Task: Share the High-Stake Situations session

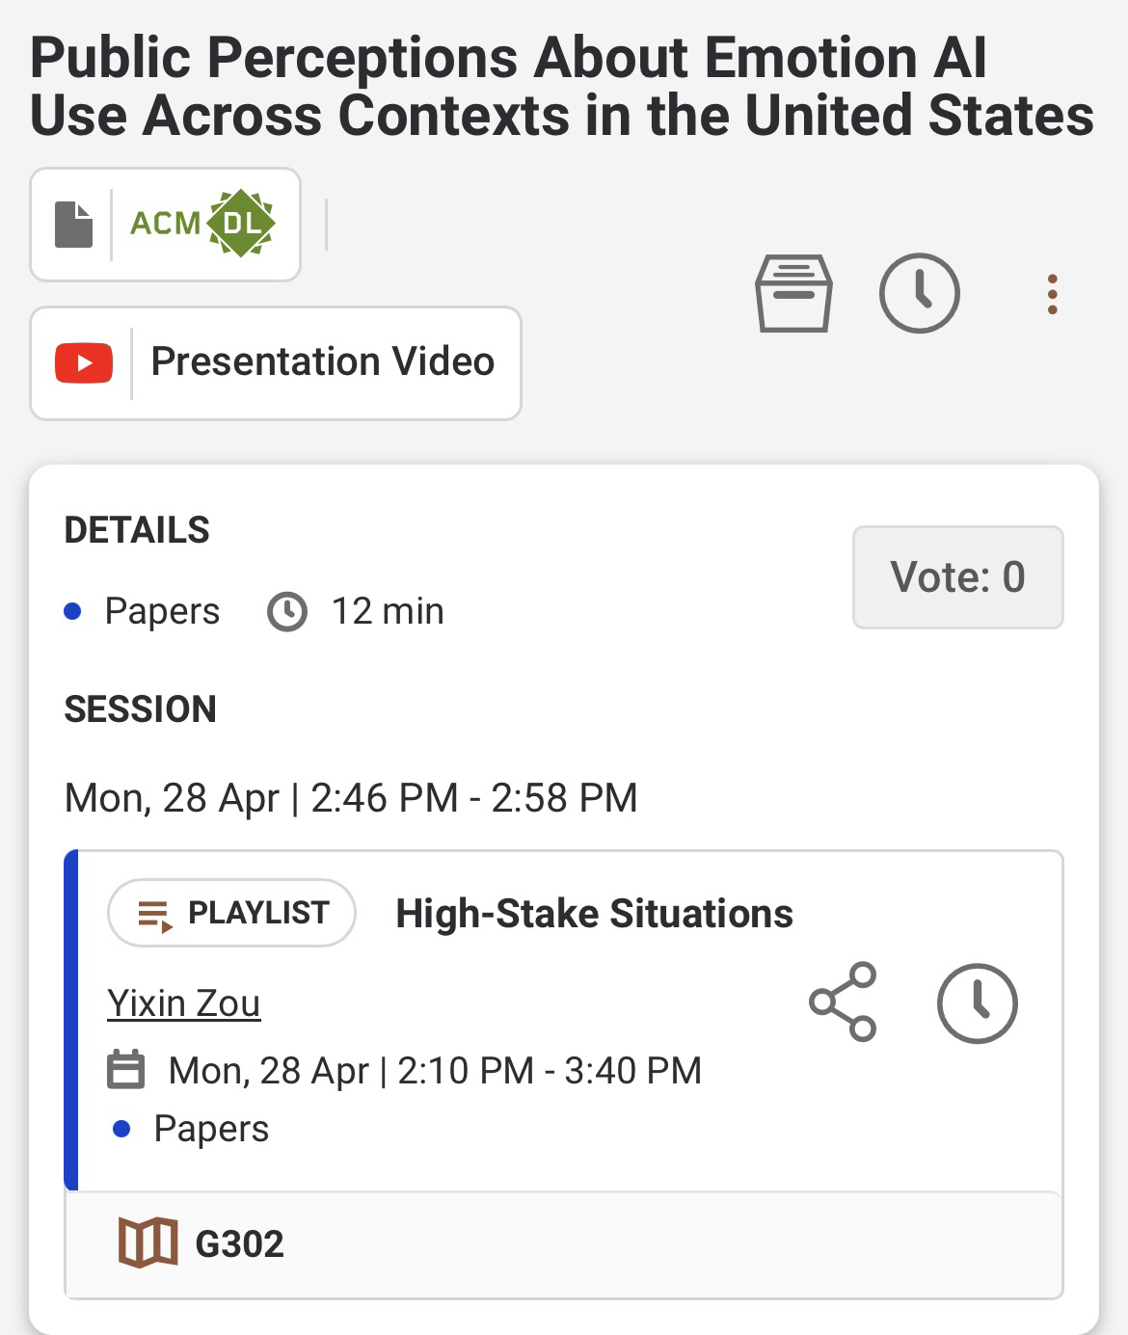Action: (x=844, y=1002)
